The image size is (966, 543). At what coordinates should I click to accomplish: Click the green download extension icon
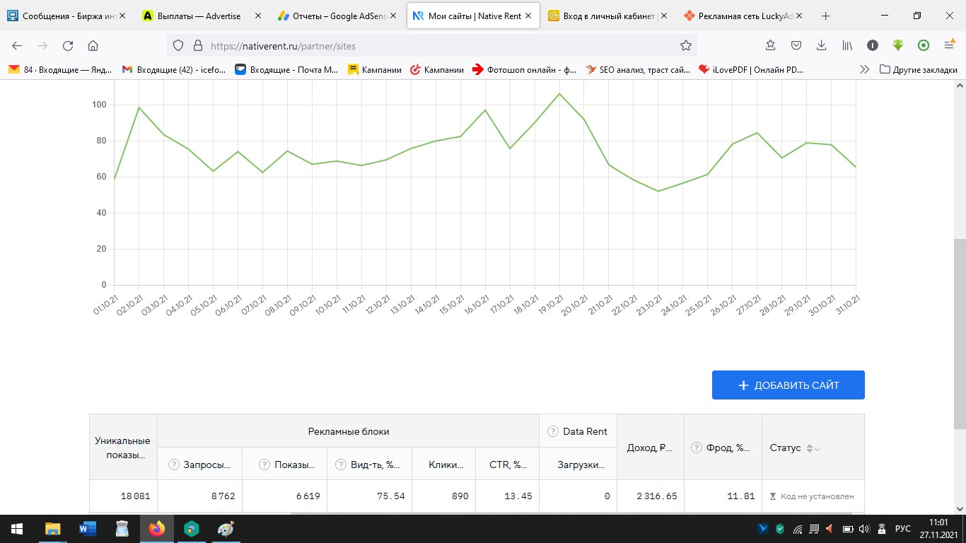(x=898, y=45)
